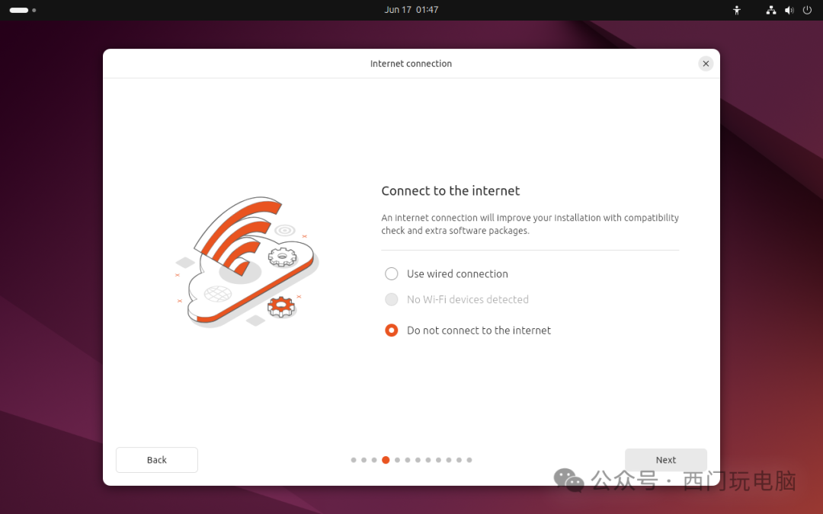
Task: Click the volume speaker icon
Action: tap(789, 10)
